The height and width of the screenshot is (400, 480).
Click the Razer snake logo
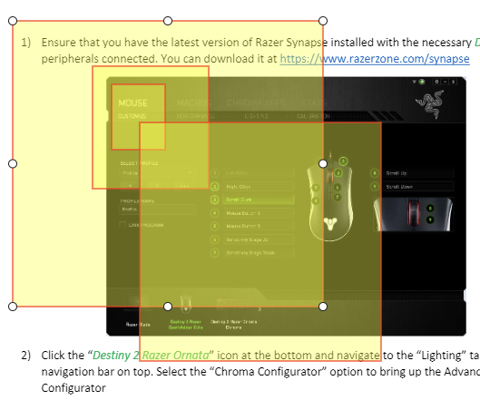pyautogui.click(x=430, y=104)
